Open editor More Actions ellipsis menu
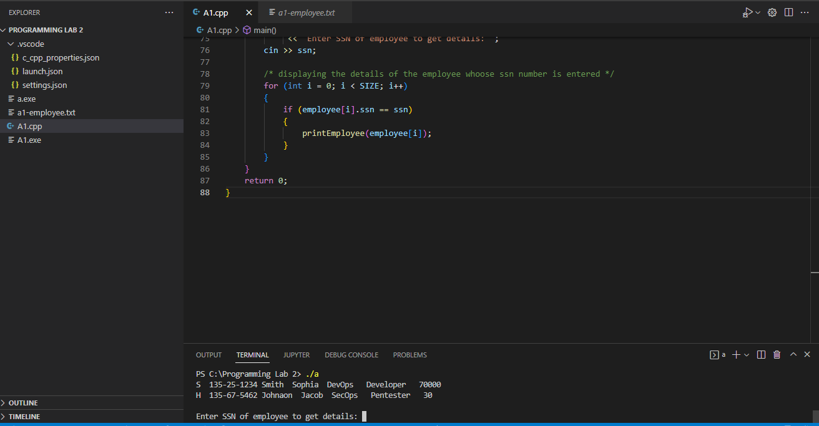The width and height of the screenshot is (819, 426). [x=805, y=12]
